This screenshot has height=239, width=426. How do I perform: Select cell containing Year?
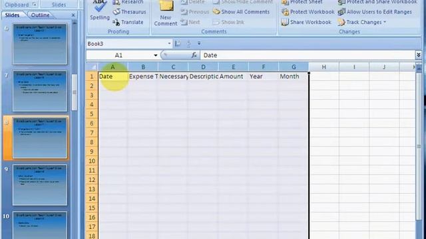pos(264,76)
